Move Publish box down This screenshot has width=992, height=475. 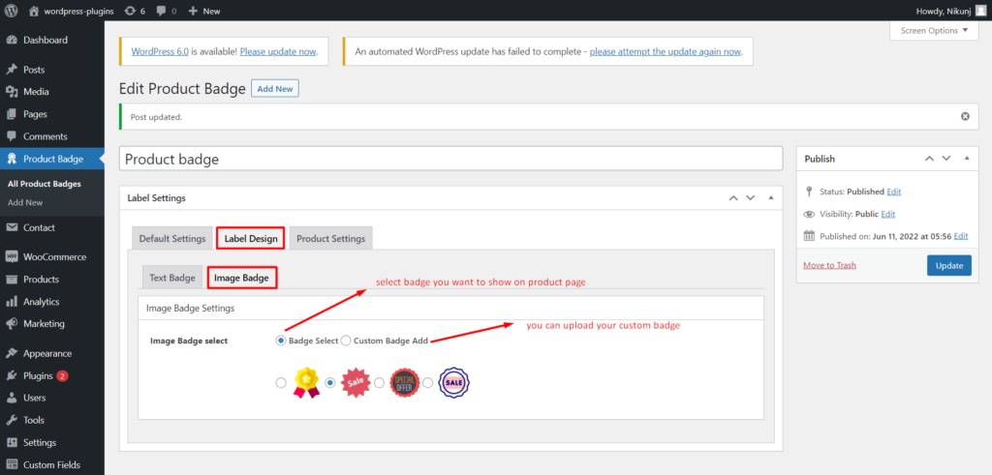945,159
